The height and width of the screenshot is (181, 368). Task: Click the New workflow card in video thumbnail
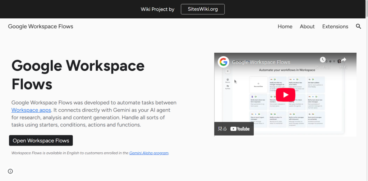(x=258, y=85)
